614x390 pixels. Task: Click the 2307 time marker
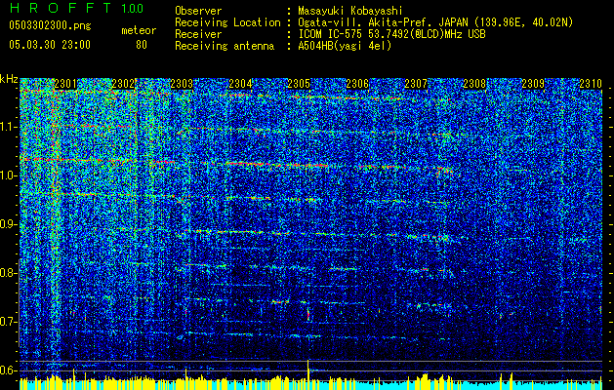(x=416, y=84)
